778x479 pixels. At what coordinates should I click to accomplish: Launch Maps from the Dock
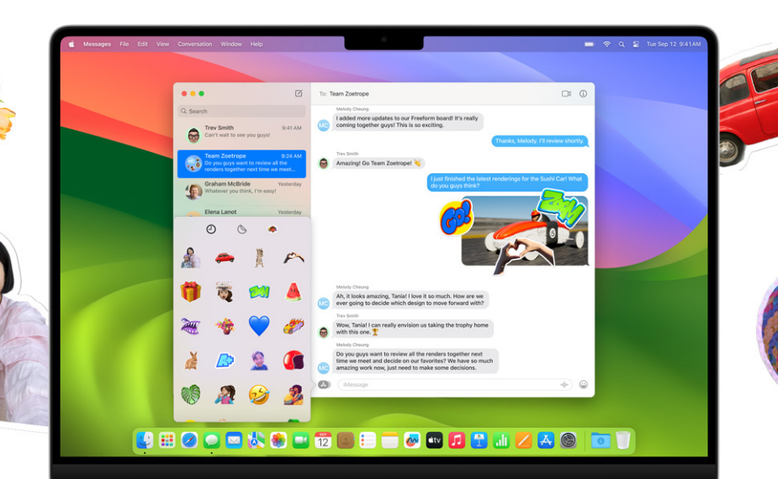(x=256, y=440)
